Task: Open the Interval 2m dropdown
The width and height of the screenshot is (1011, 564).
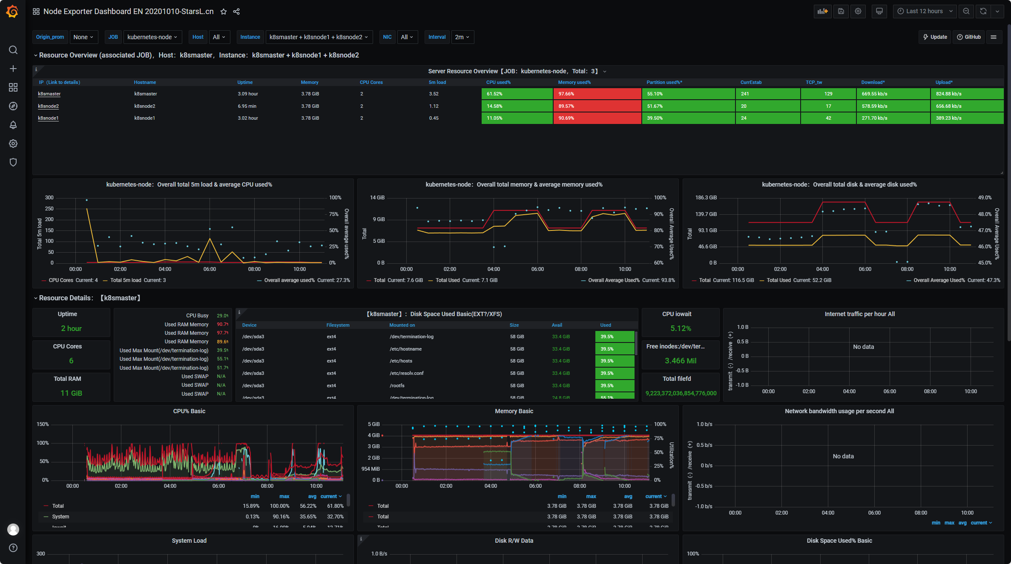Action: pyautogui.click(x=462, y=37)
